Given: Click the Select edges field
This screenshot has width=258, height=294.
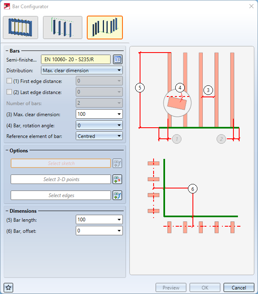Looking at the screenshot, I should pos(61,195).
